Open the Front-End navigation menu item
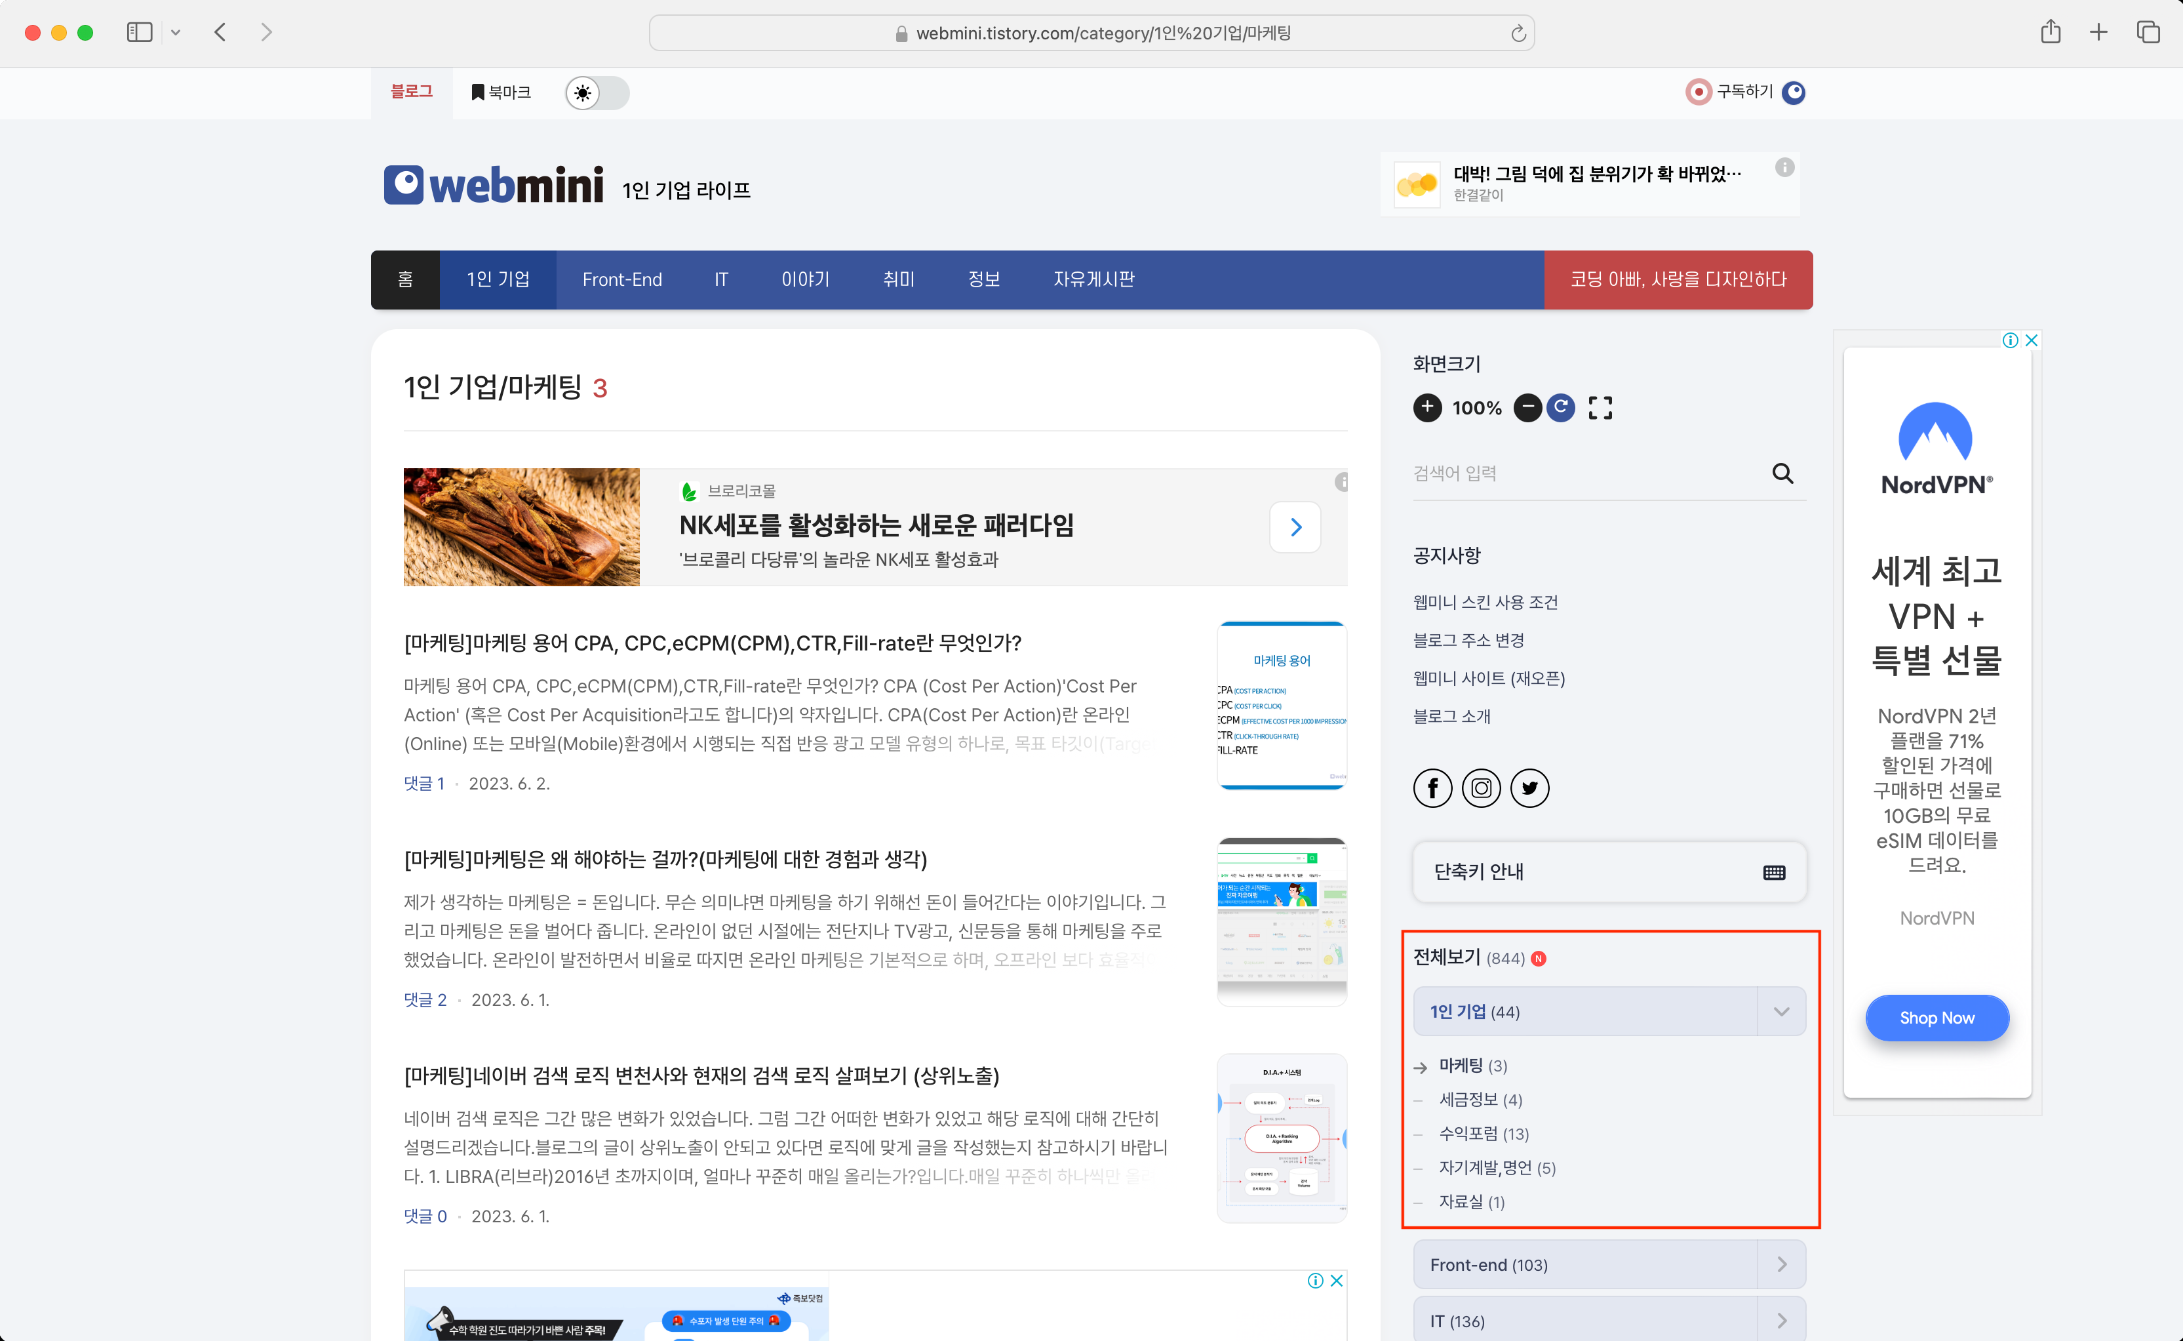 pyautogui.click(x=621, y=279)
